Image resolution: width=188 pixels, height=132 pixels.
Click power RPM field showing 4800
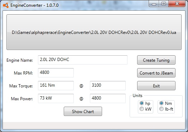(108, 98)
